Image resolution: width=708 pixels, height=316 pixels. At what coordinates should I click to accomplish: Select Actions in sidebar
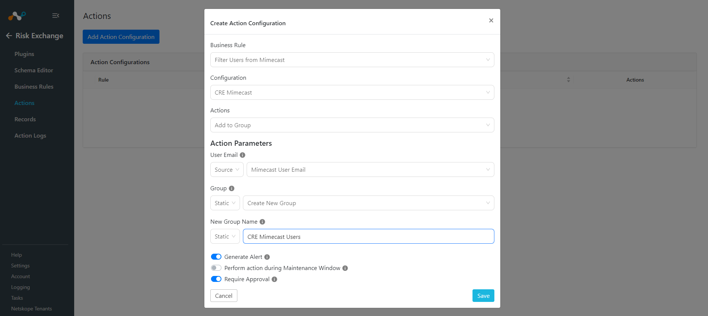tap(24, 103)
